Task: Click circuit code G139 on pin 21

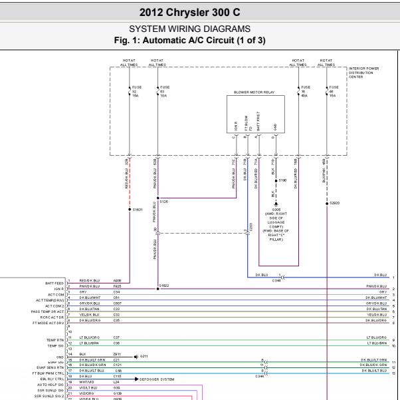Action: (x=118, y=393)
